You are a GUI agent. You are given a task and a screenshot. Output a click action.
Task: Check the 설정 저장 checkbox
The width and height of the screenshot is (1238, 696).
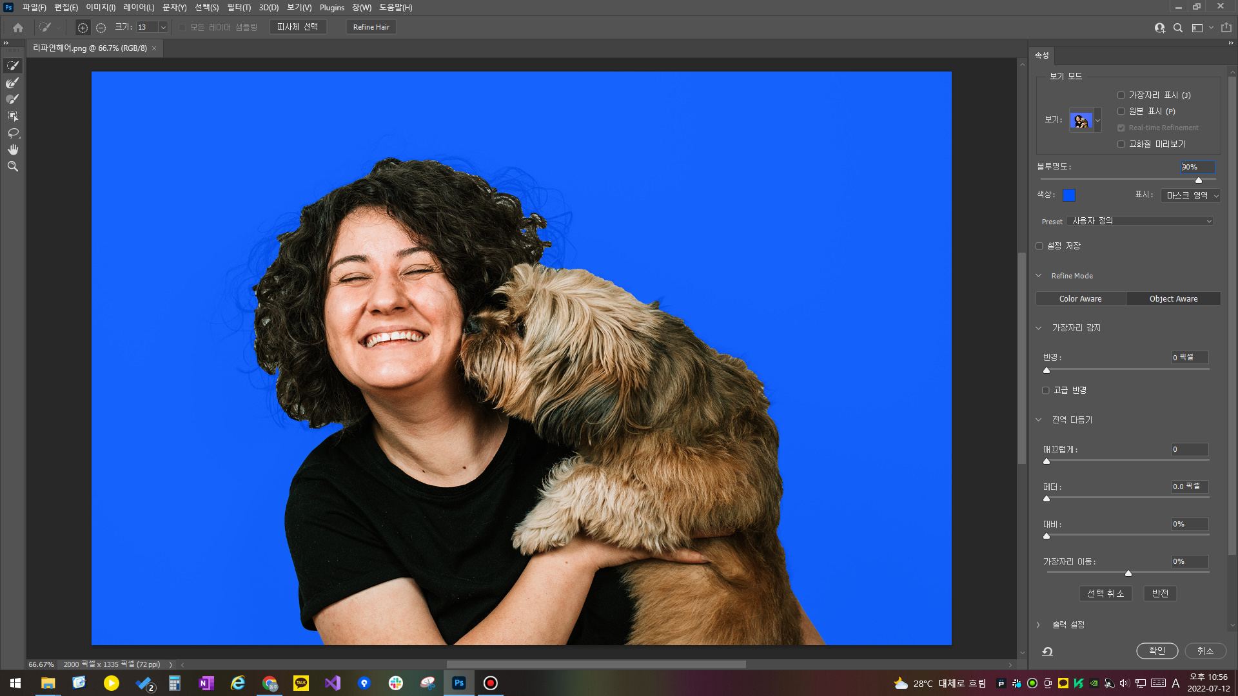pyautogui.click(x=1039, y=246)
